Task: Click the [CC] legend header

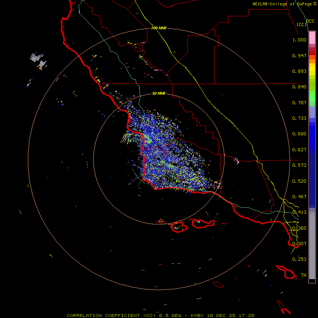Action: 302,24
